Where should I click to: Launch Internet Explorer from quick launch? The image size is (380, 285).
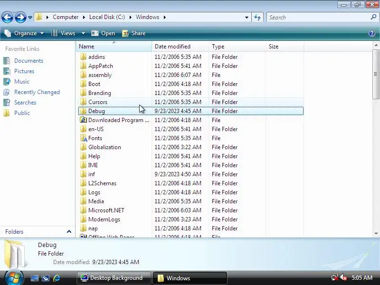pyautogui.click(x=57, y=278)
